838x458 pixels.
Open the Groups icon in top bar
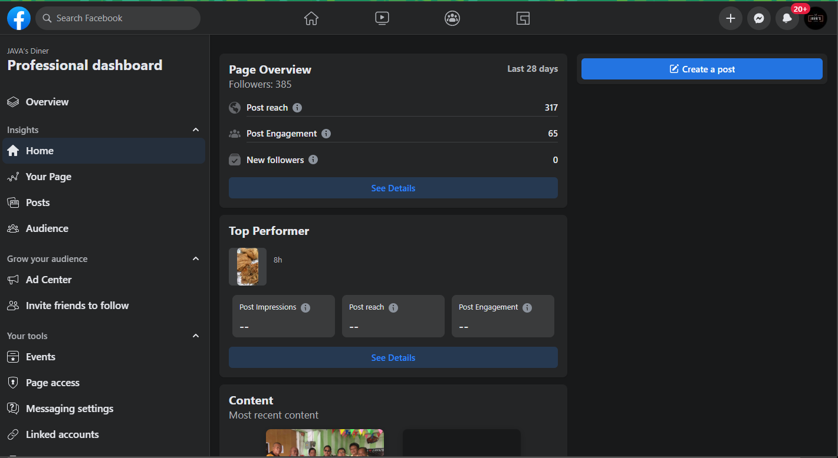452,18
